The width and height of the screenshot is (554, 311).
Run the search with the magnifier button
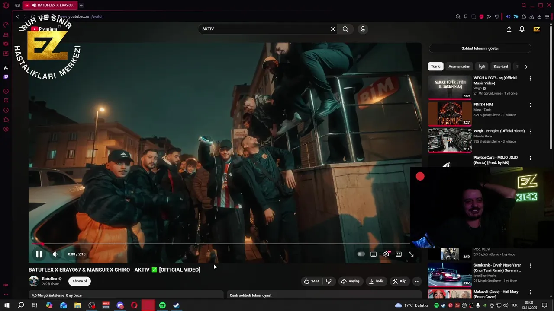(345, 29)
